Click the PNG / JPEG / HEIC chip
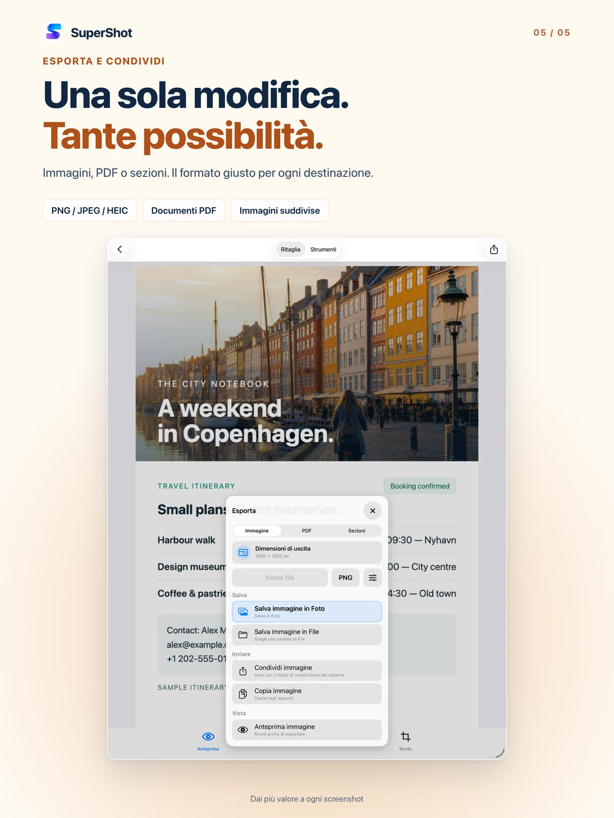This screenshot has width=614, height=818. coord(90,211)
